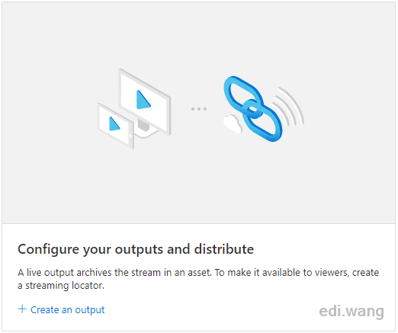Click the large monitor play icon
398x333 pixels.
[145, 101]
